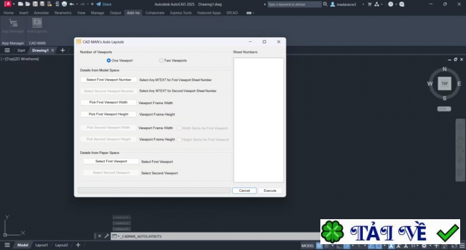Select the One Viewport radio button
Image resolution: width=466 pixels, height=250 pixels.
tap(109, 60)
